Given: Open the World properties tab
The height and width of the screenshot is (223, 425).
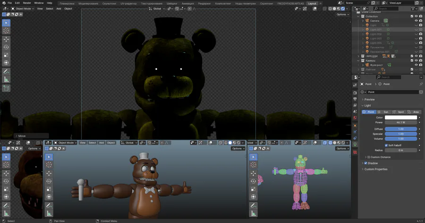Looking at the screenshot, I should click(355, 118).
